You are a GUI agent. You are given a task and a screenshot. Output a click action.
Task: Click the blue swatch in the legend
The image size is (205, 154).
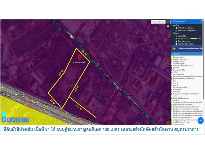pyautogui.click(x=172, y=94)
